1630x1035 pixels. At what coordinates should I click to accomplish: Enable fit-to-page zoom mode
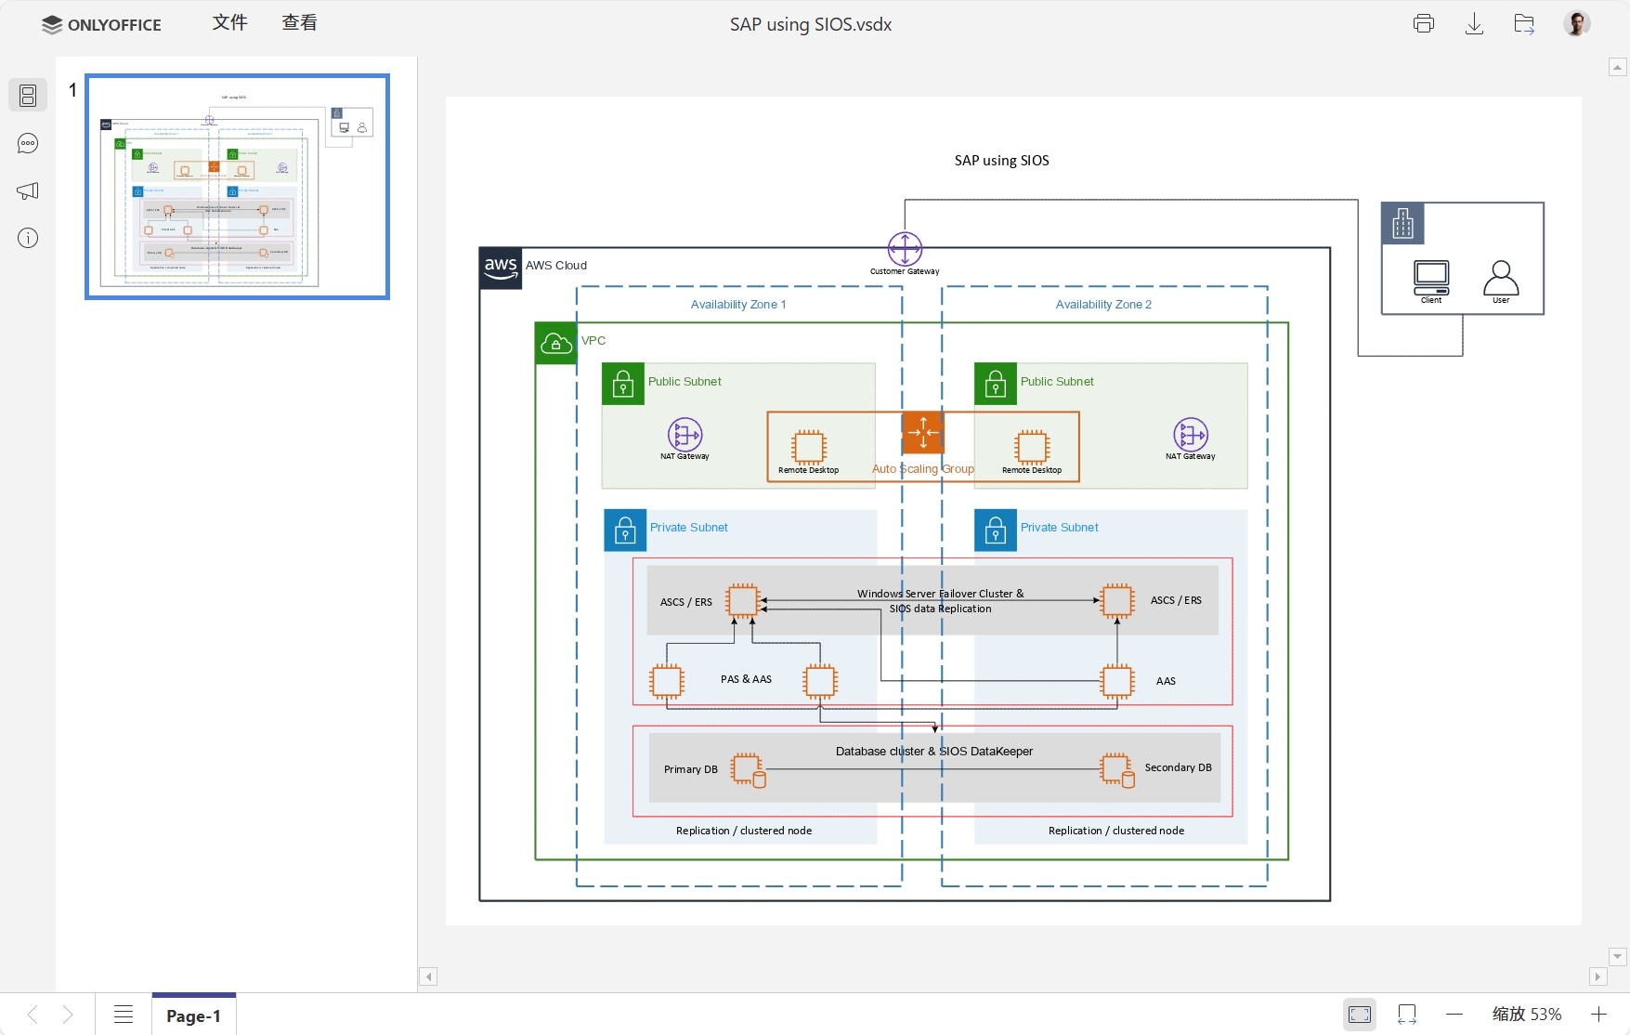(x=1359, y=1015)
